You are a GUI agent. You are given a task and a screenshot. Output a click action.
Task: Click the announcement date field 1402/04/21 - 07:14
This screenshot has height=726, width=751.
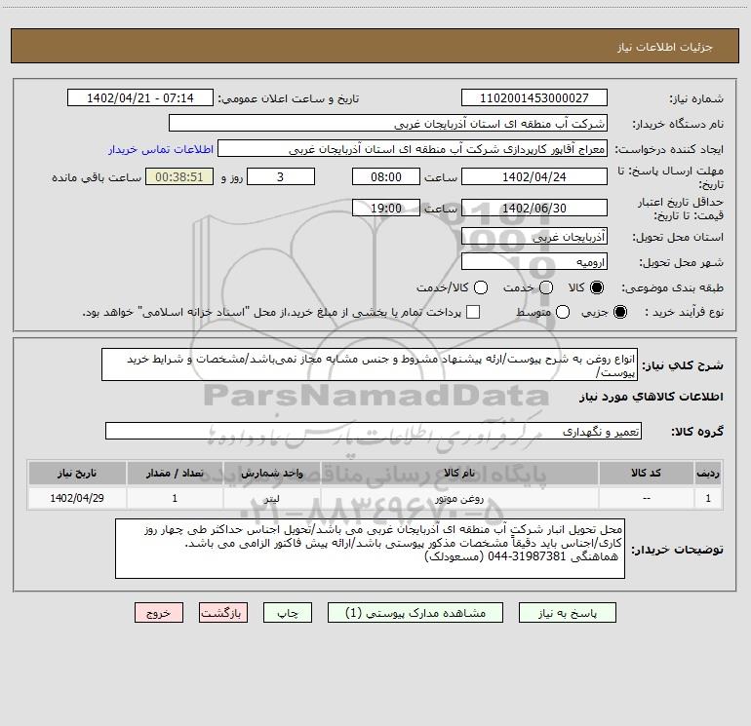coord(140,97)
